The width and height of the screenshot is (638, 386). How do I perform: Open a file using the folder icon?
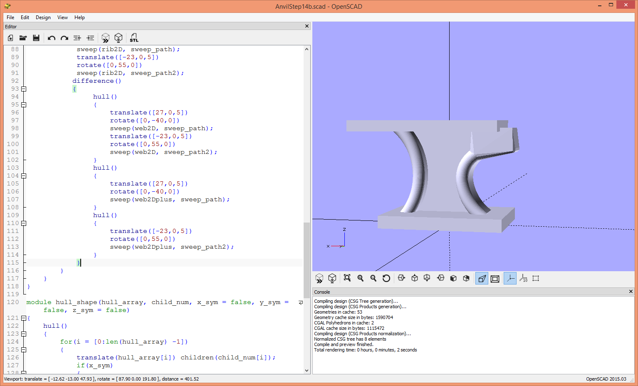click(x=23, y=38)
